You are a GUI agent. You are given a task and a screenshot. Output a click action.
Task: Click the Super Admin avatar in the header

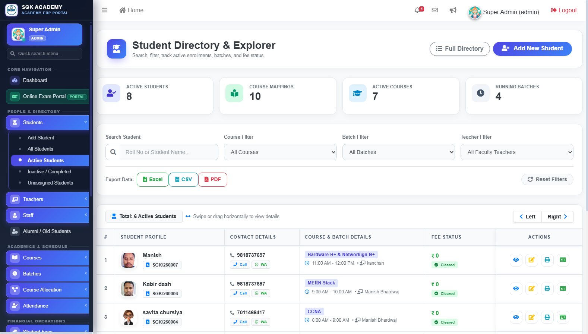(475, 12)
